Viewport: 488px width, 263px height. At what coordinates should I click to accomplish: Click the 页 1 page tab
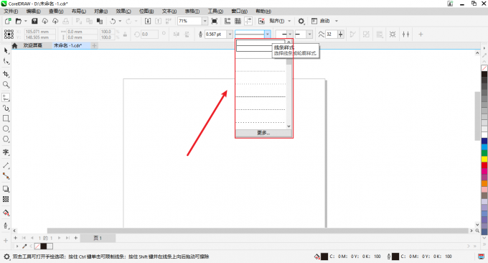[98, 238]
